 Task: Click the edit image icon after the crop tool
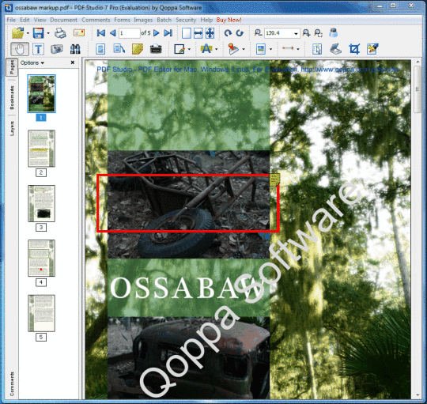click(x=372, y=49)
